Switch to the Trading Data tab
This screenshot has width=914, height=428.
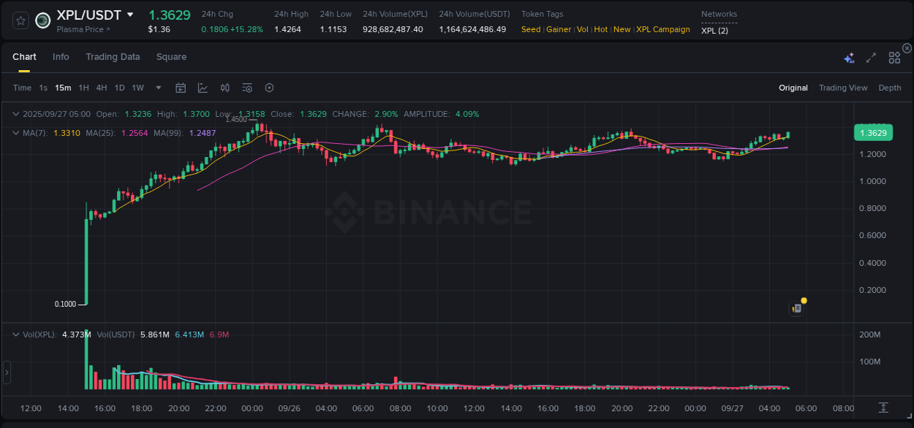[113, 56]
